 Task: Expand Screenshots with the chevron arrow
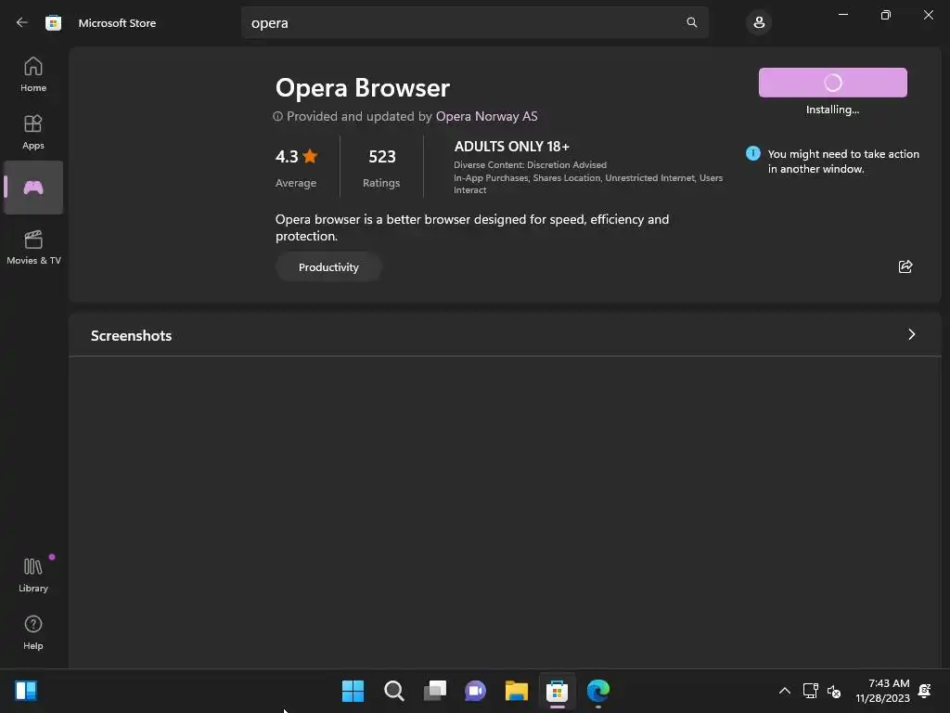[x=911, y=334]
